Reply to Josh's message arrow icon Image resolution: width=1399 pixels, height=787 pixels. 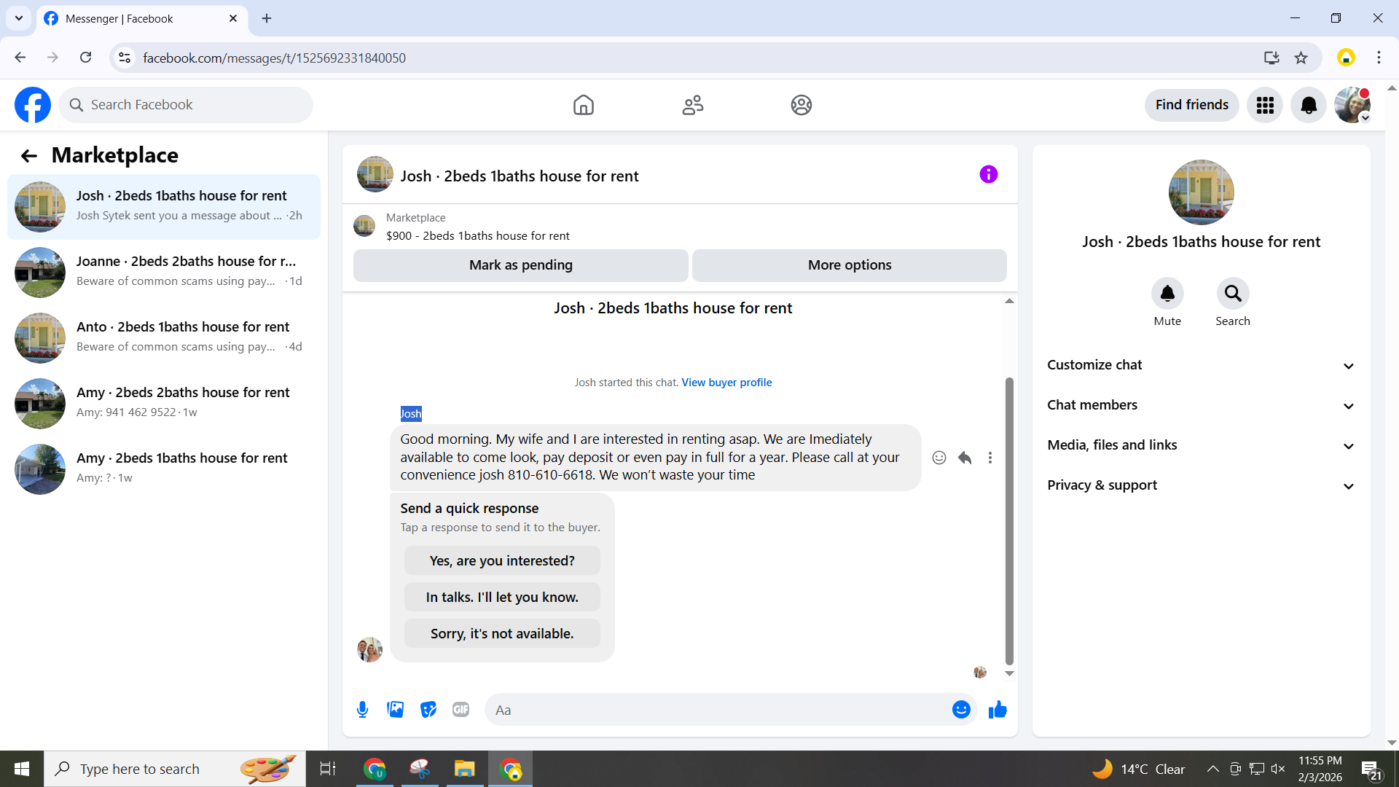965,458
